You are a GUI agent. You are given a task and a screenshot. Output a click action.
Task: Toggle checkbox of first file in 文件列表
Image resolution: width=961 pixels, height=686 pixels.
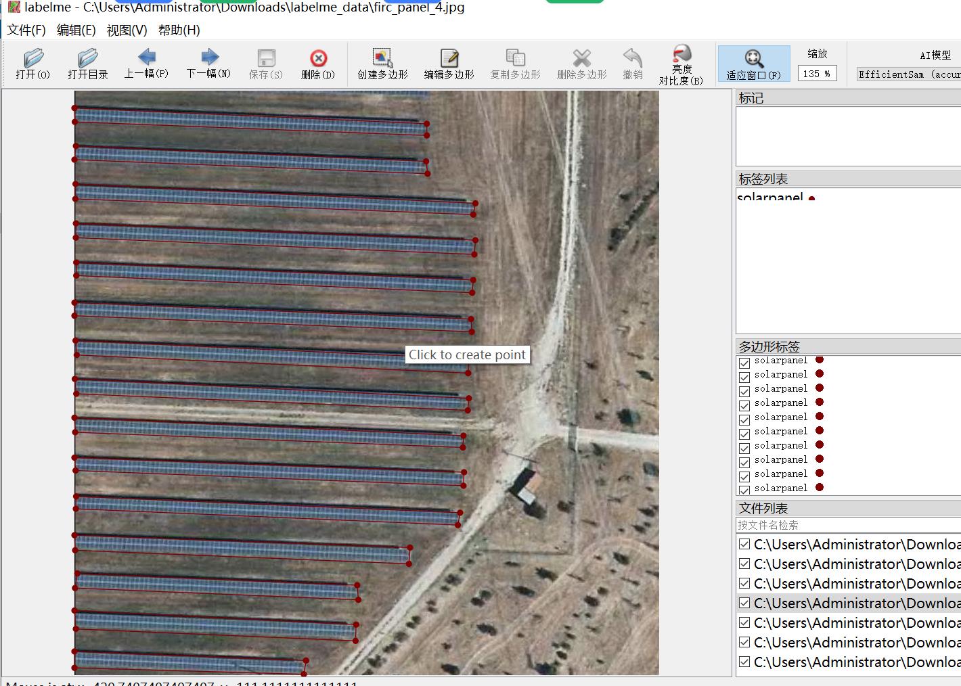744,545
